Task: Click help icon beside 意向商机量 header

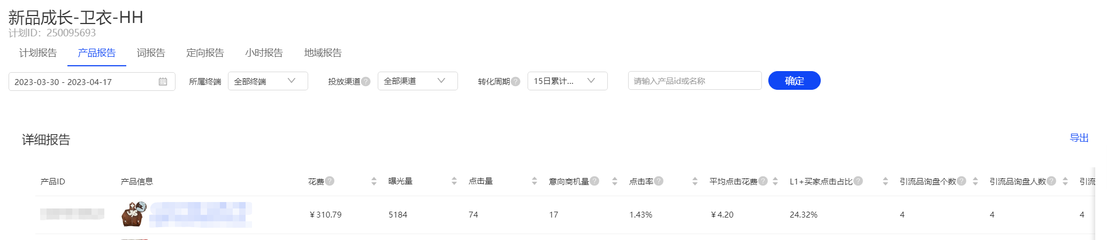Action: pos(594,181)
